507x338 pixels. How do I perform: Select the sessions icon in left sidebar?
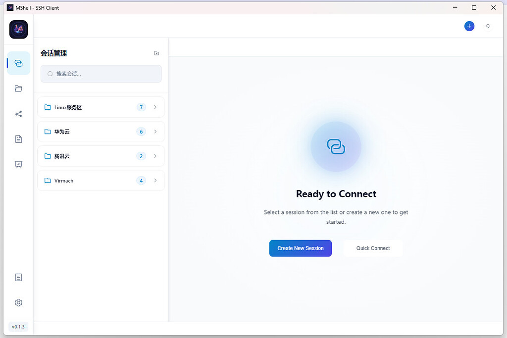click(x=18, y=63)
